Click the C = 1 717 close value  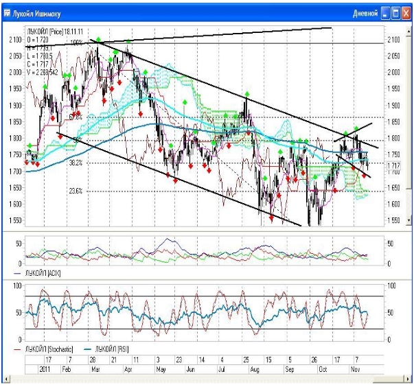pyautogui.click(x=38, y=64)
